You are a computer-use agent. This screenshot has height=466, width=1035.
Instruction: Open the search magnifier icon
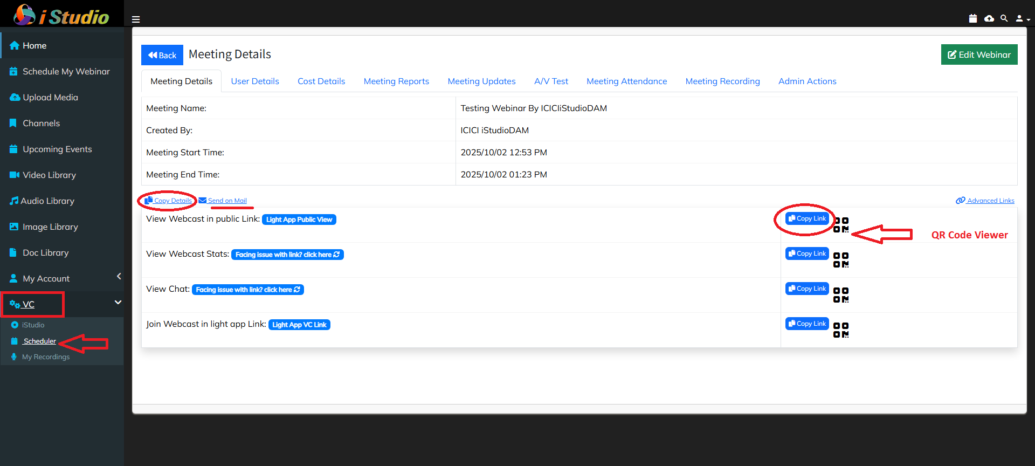tap(1004, 18)
